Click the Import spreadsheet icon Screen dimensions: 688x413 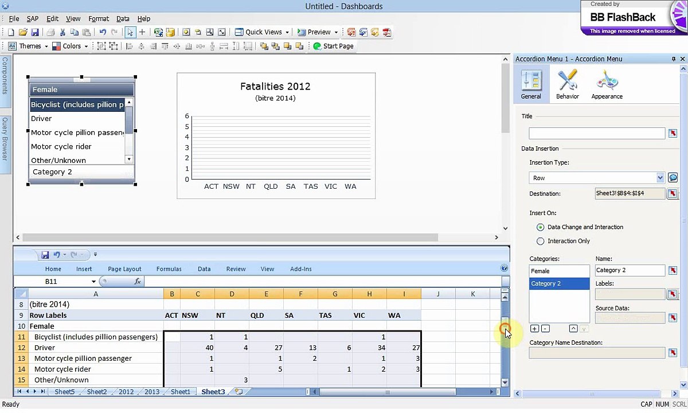tap(158, 32)
